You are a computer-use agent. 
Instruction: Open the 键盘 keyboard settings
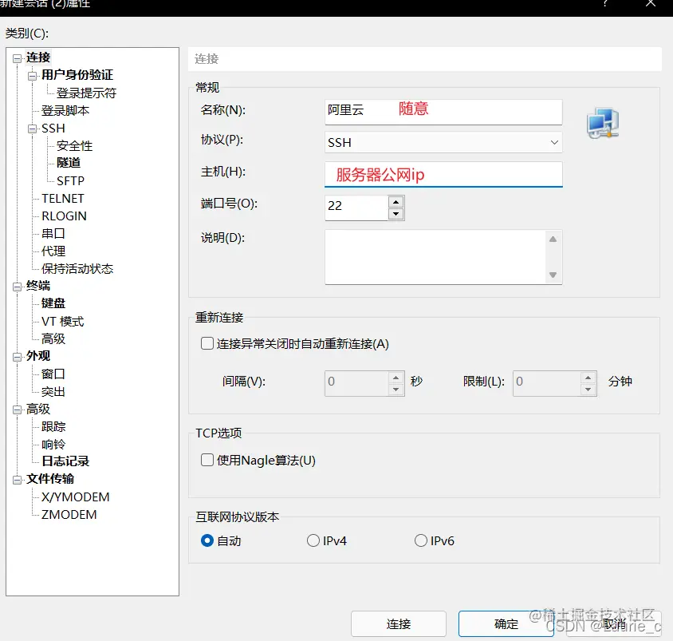click(x=53, y=303)
